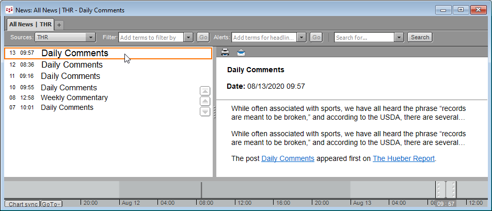Open The Hueber Report link
This screenshot has height=211, width=492.
(x=404, y=158)
